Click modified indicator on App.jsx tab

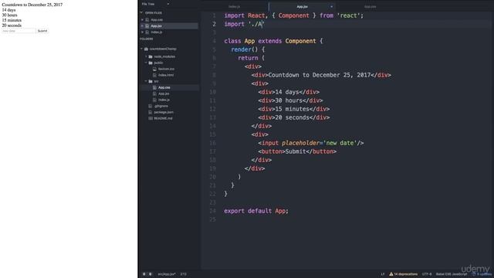(x=331, y=7)
